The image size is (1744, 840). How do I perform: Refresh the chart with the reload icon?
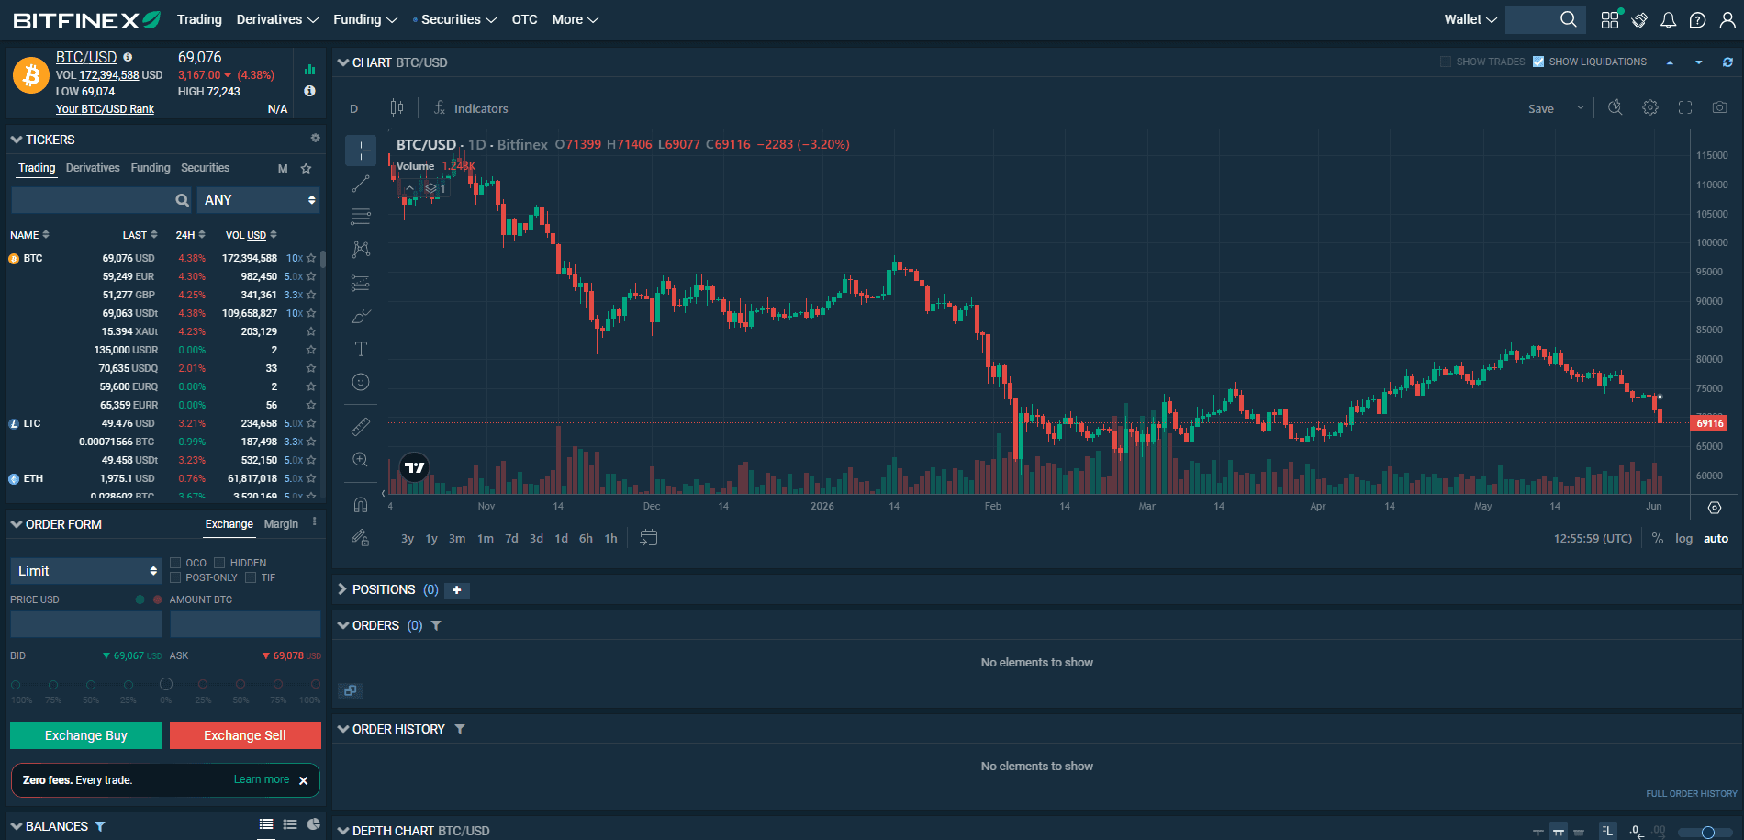click(x=1727, y=62)
